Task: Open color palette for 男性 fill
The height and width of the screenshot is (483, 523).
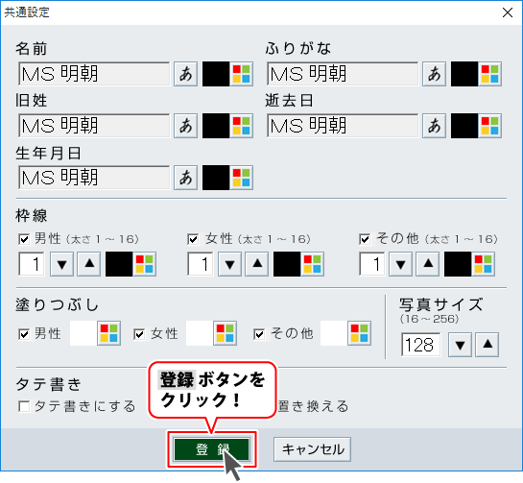Action: [108, 333]
